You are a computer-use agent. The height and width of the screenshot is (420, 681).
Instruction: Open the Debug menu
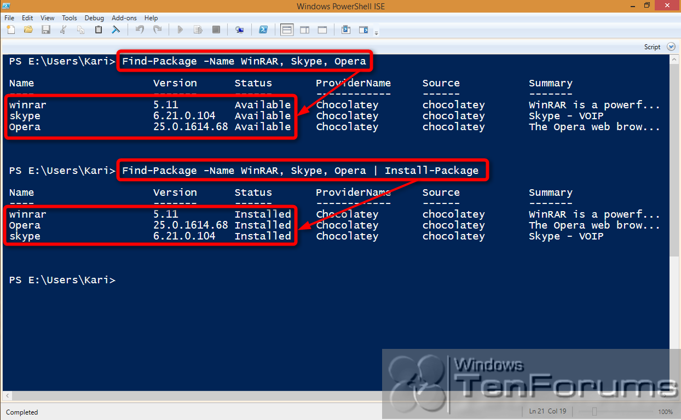(x=94, y=18)
